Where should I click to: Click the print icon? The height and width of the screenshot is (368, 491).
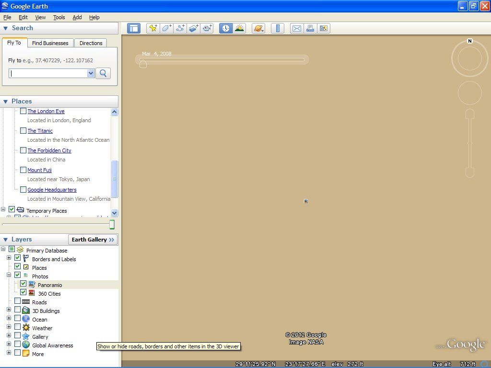310,28
